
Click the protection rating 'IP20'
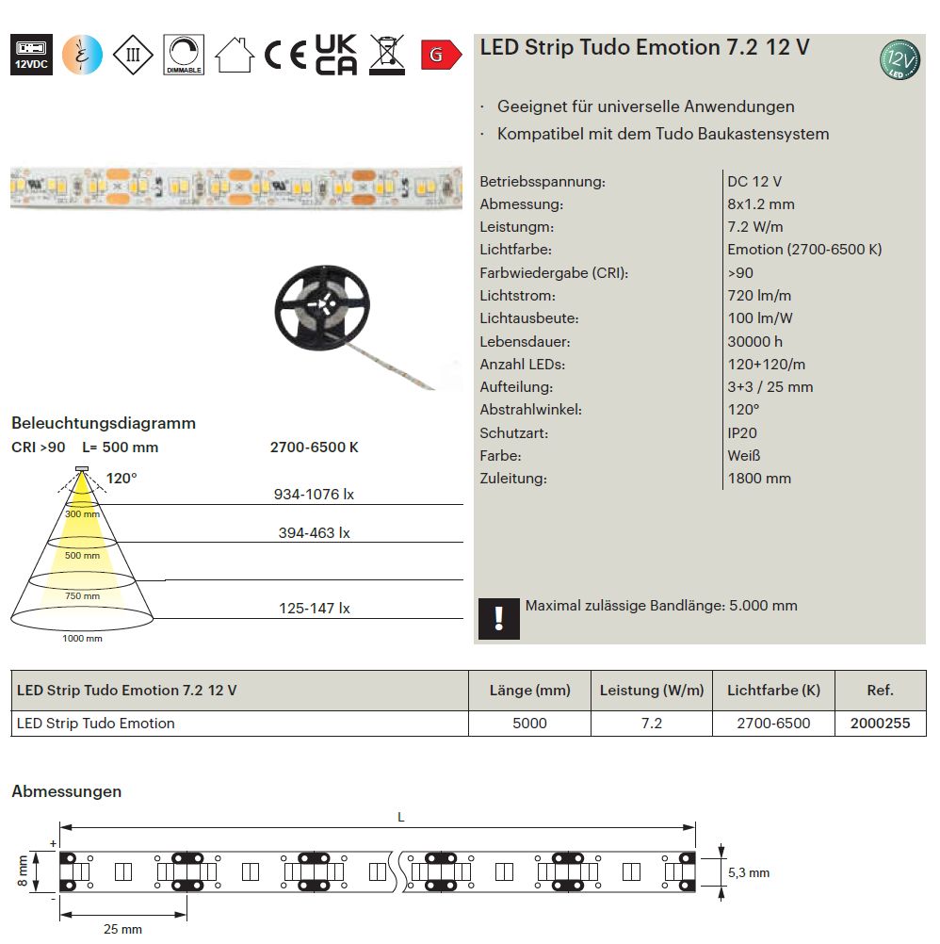point(742,432)
